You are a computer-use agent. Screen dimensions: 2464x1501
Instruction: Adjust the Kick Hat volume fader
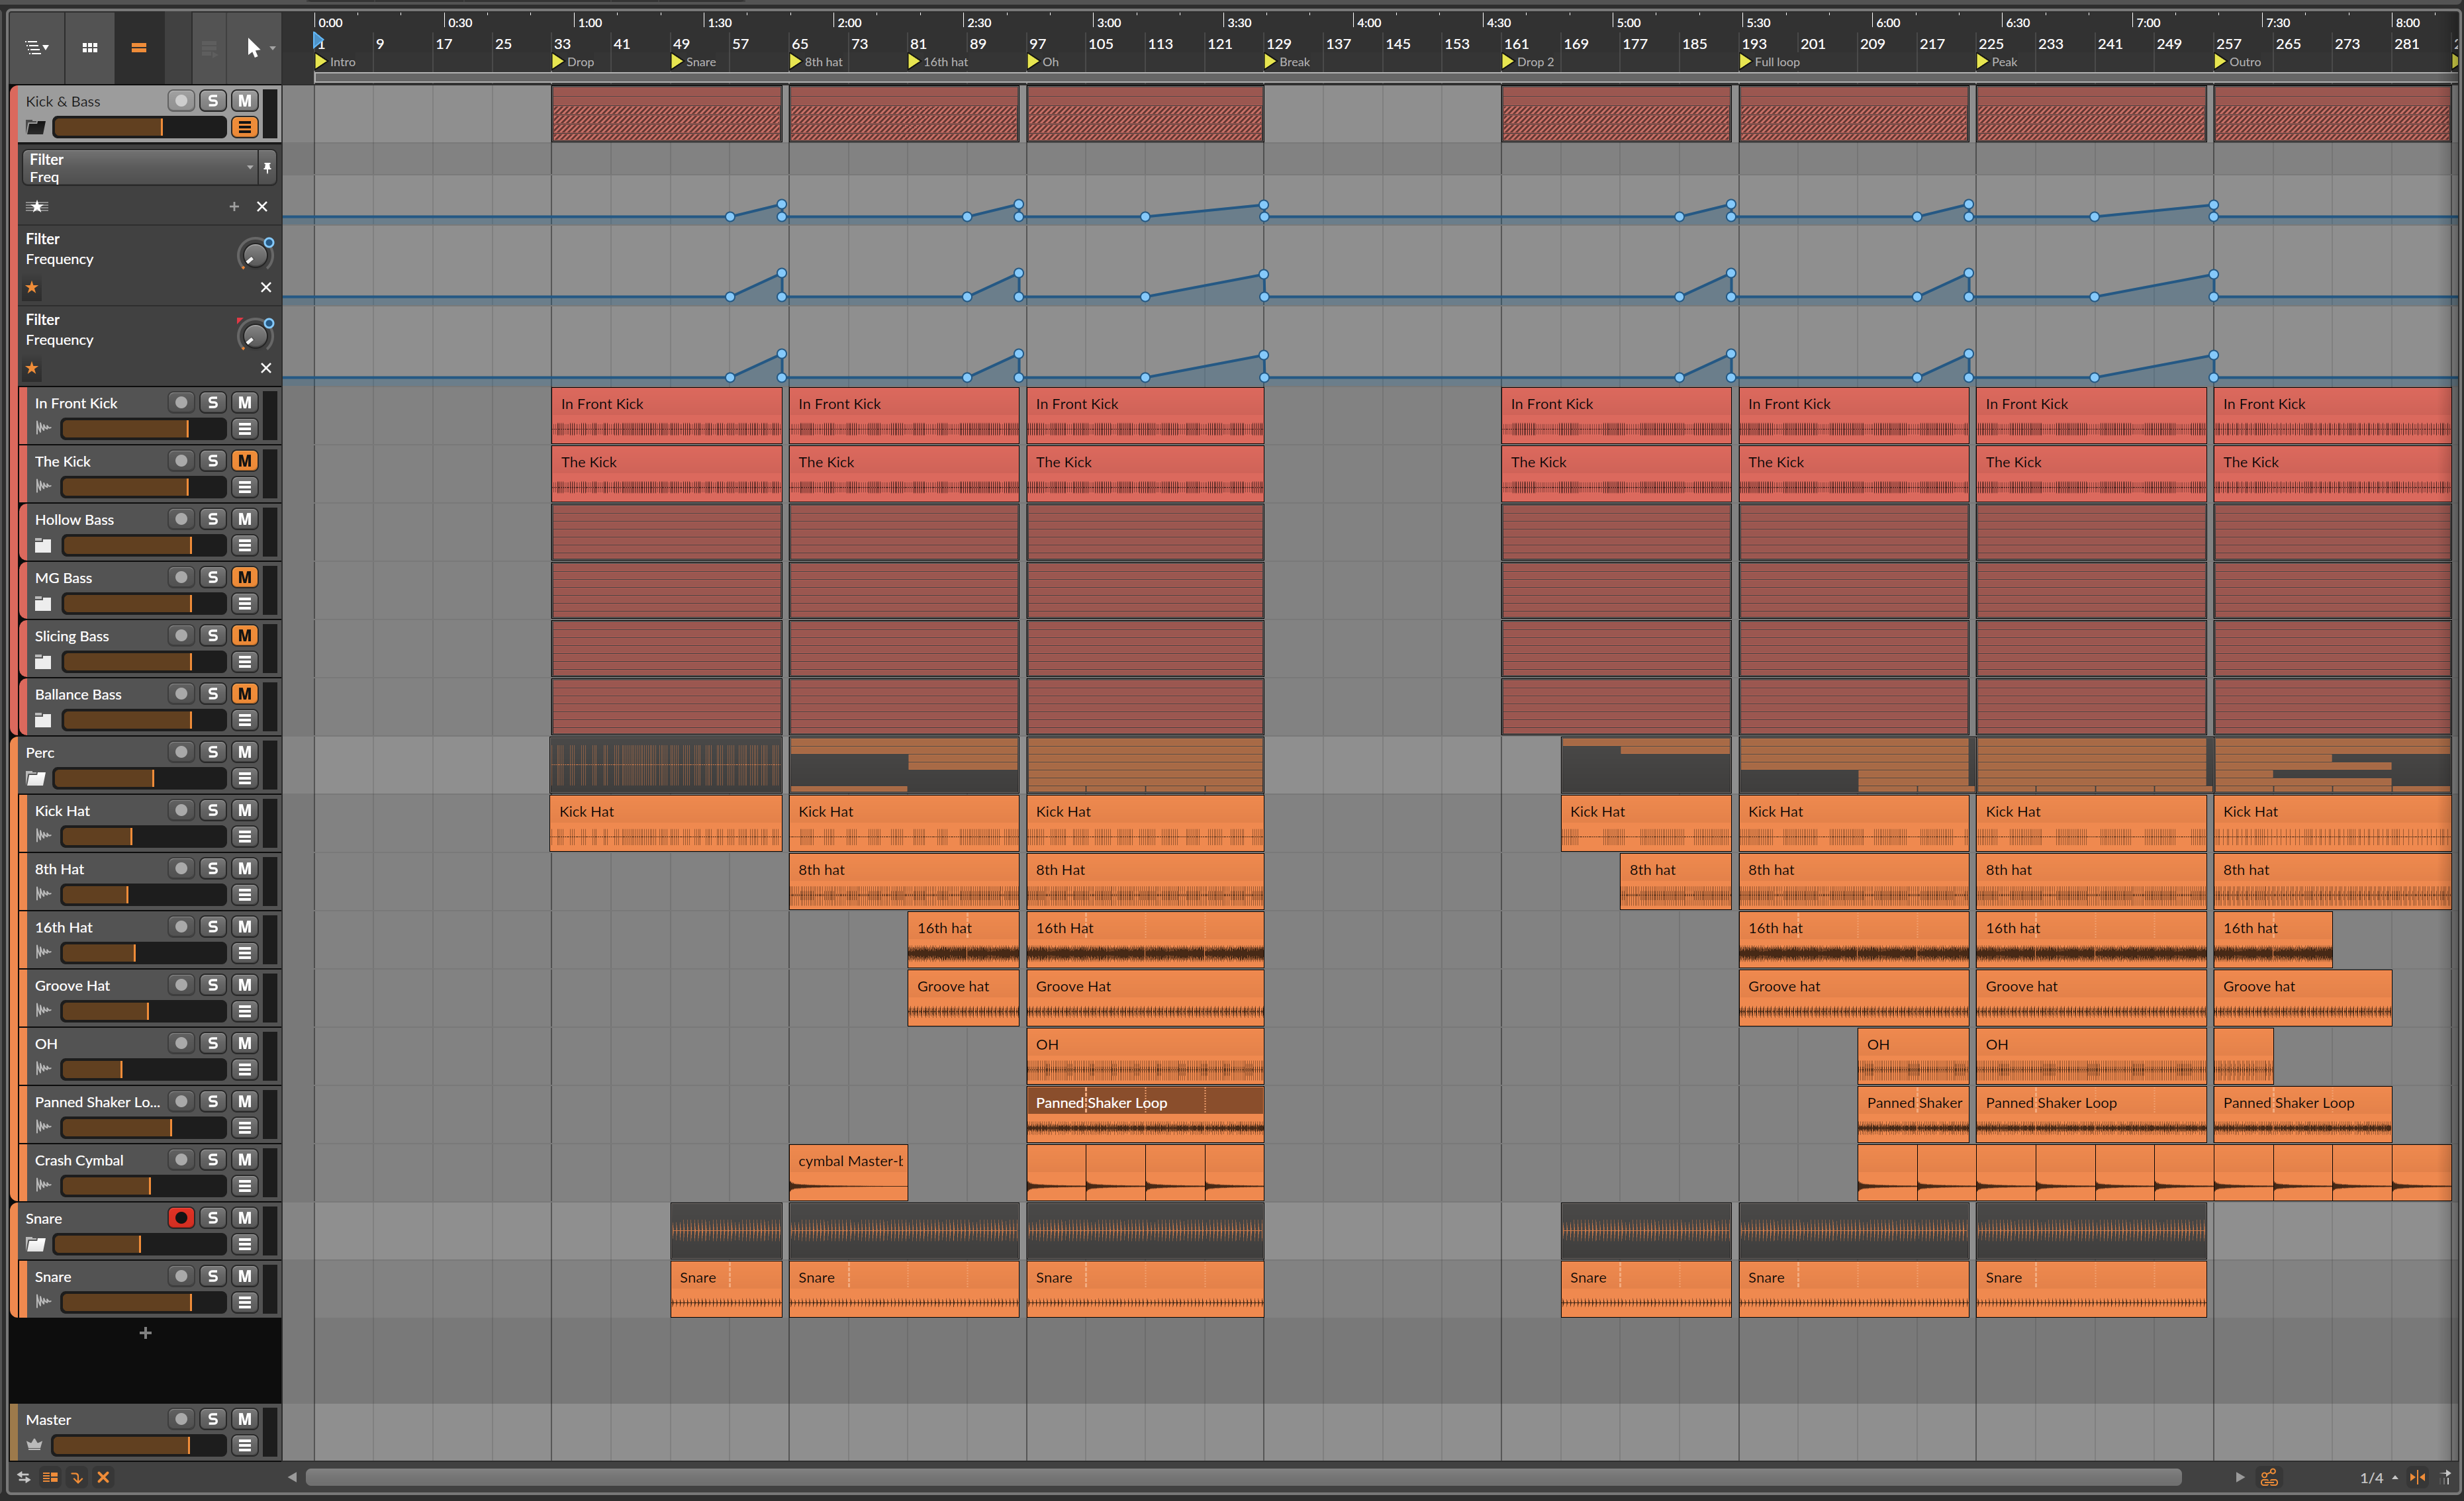tap(130, 836)
